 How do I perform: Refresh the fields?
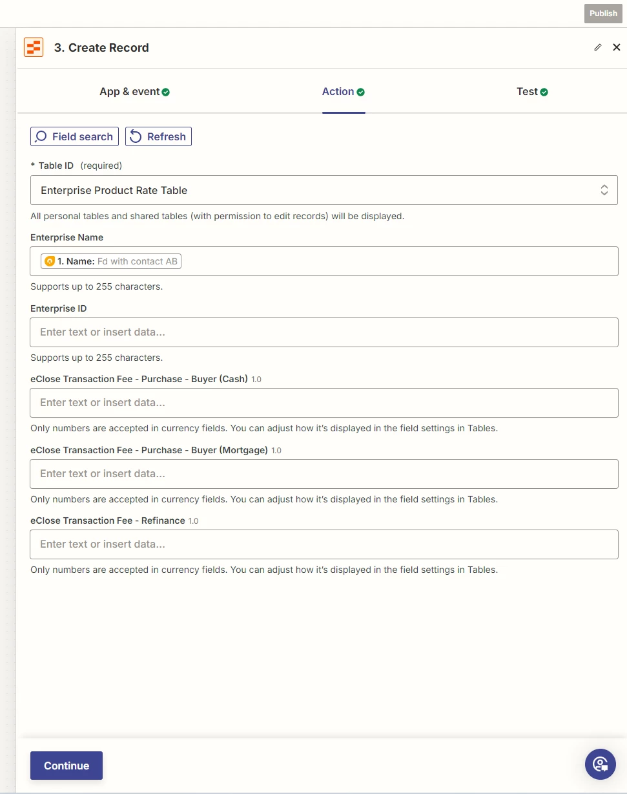point(158,136)
